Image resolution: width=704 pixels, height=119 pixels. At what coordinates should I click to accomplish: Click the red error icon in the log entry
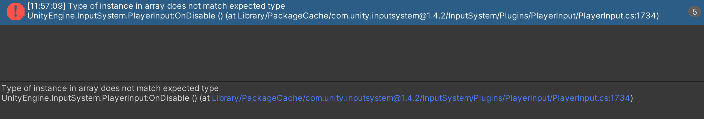tap(16, 12)
